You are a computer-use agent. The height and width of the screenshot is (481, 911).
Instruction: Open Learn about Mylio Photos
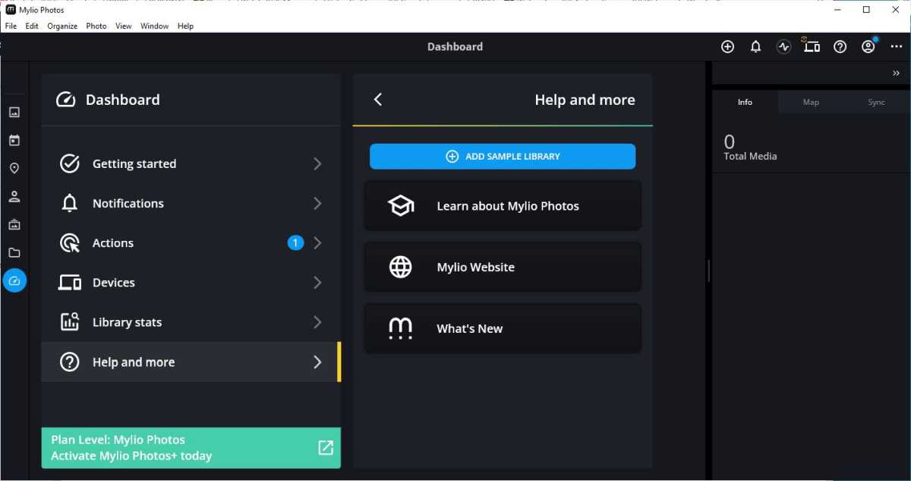pyautogui.click(x=503, y=206)
